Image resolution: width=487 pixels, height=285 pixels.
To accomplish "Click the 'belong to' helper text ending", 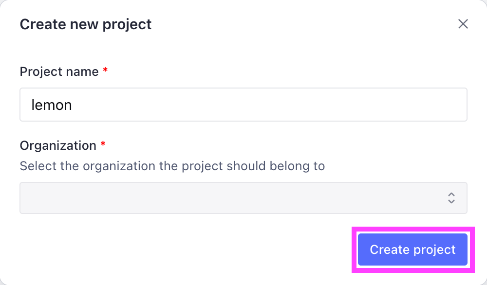I will 297,166.
